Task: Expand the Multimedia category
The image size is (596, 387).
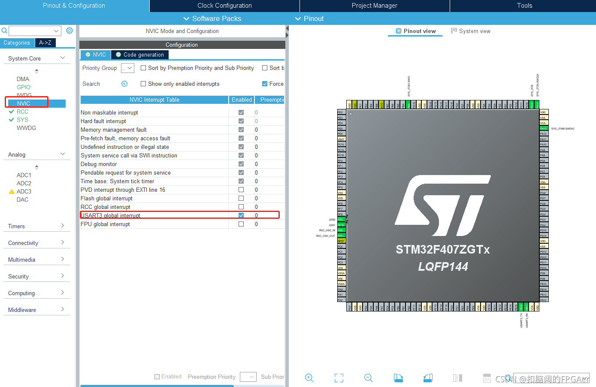Action: (x=63, y=259)
